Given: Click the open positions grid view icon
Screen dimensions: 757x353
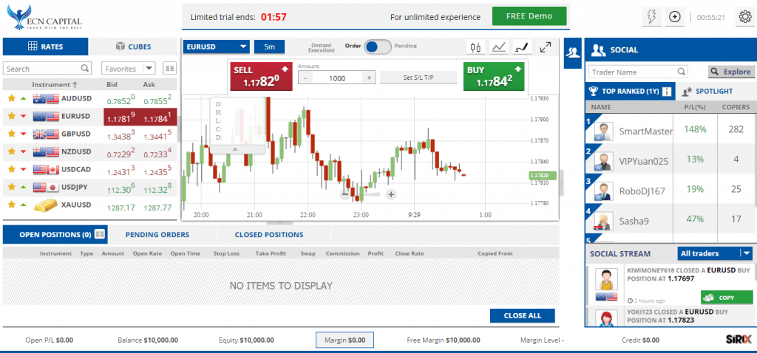Looking at the screenshot, I should point(100,234).
